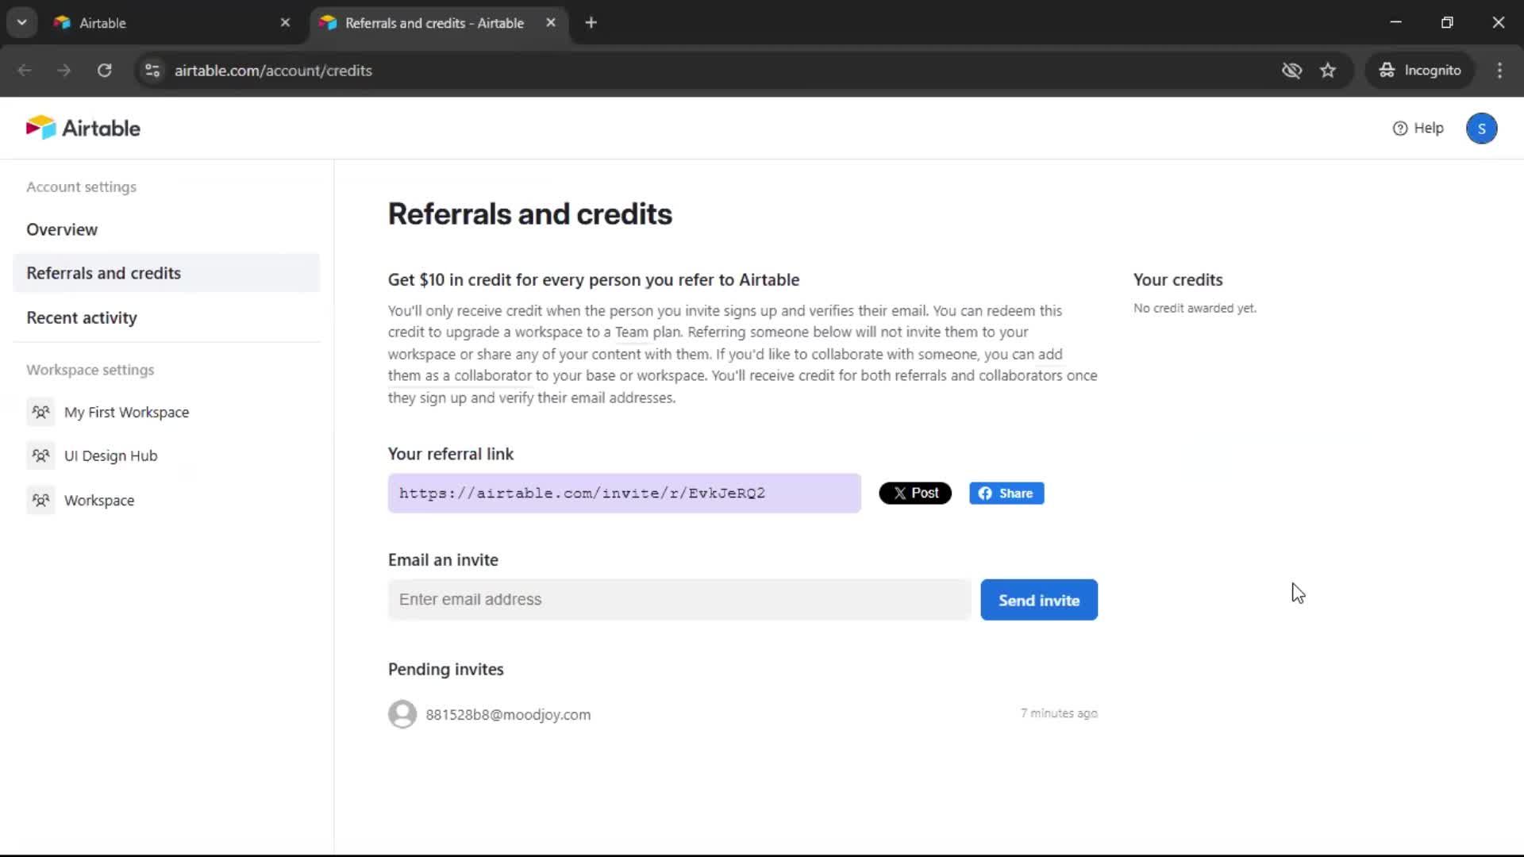Viewport: 1524px width, 857px height.
Task: Minimize the browser window
Action: (1395, 22)
